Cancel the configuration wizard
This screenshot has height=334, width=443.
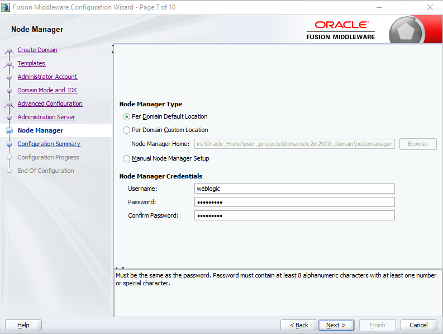pos(419,325)
